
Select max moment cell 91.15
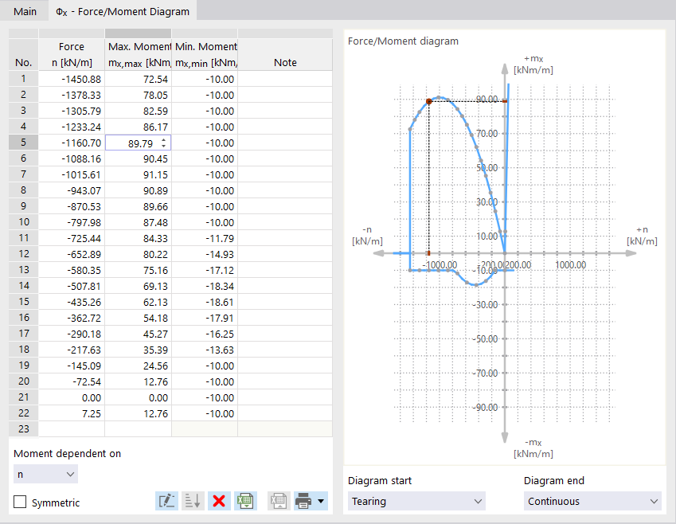[138, 174]
